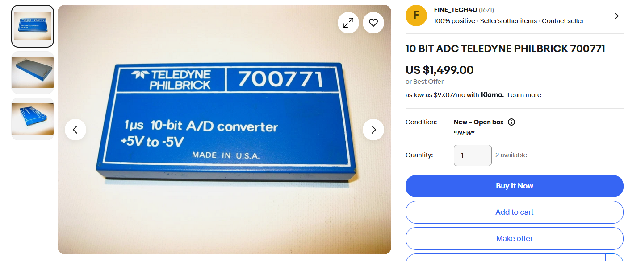The width and height of the screenshot is (628, 261).
Task: Expand the product image to fullscreen
Action: (x=348, y=23)
